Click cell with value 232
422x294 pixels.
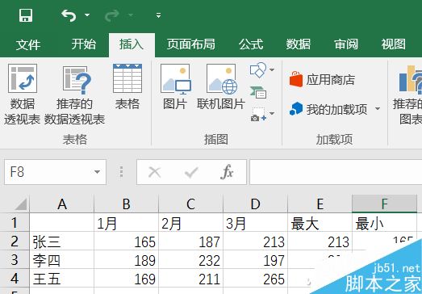[190, 260]
